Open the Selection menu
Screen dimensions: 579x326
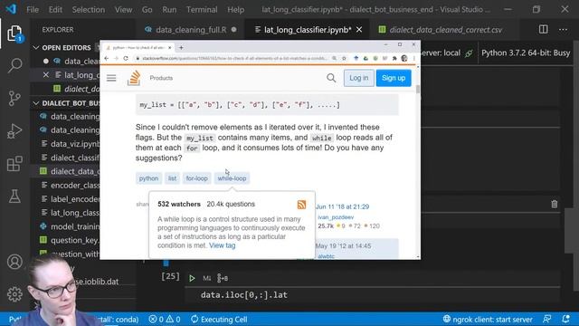click(89, 10)
